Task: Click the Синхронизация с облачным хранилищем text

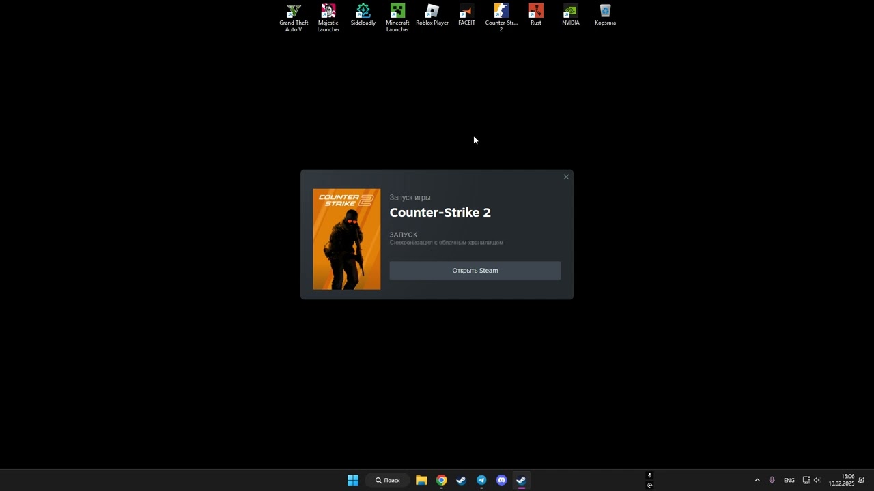Action: (447, 243)
